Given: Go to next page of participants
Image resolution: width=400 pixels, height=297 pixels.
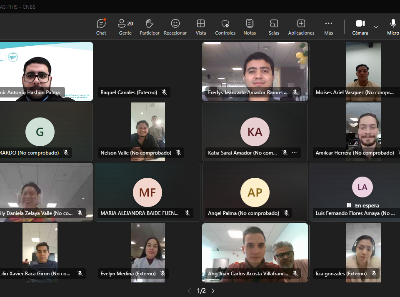Looking at the screenshot, I should (x=213, y=291).
